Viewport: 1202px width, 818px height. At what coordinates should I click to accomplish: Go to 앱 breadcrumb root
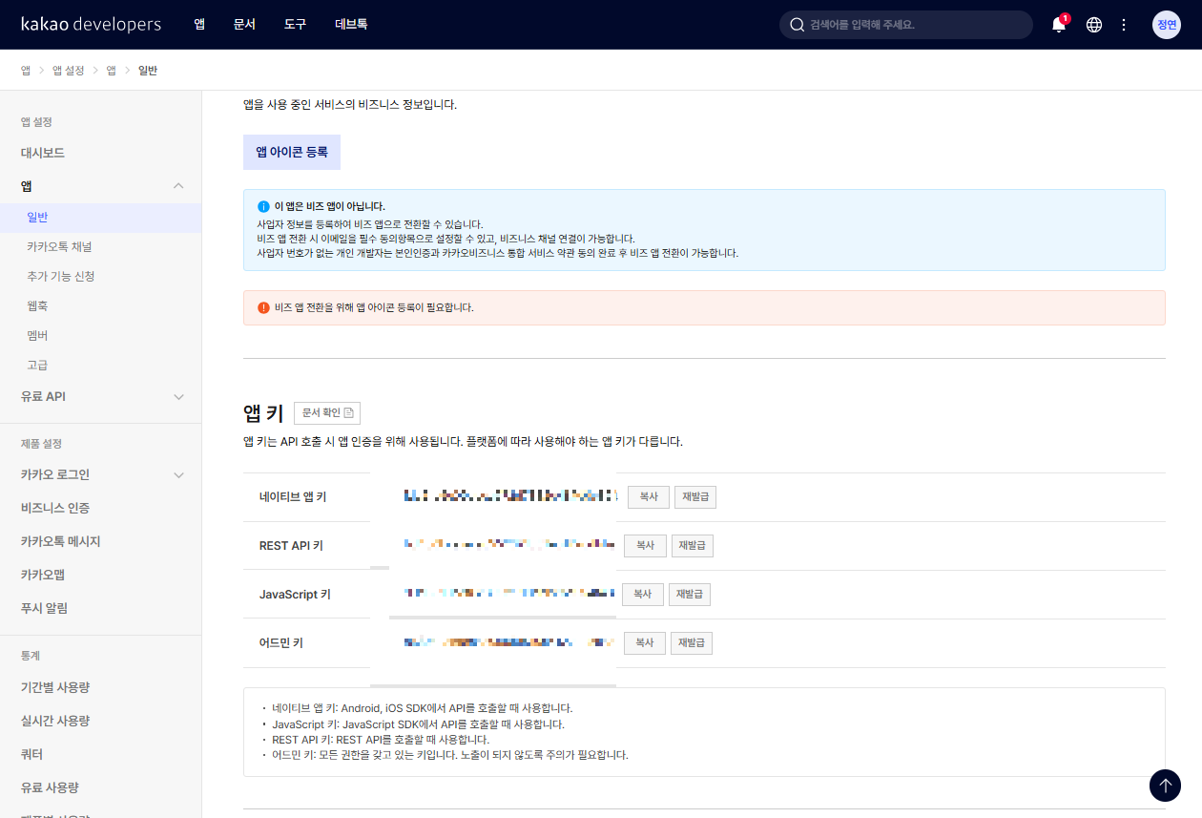click(26, 71)
